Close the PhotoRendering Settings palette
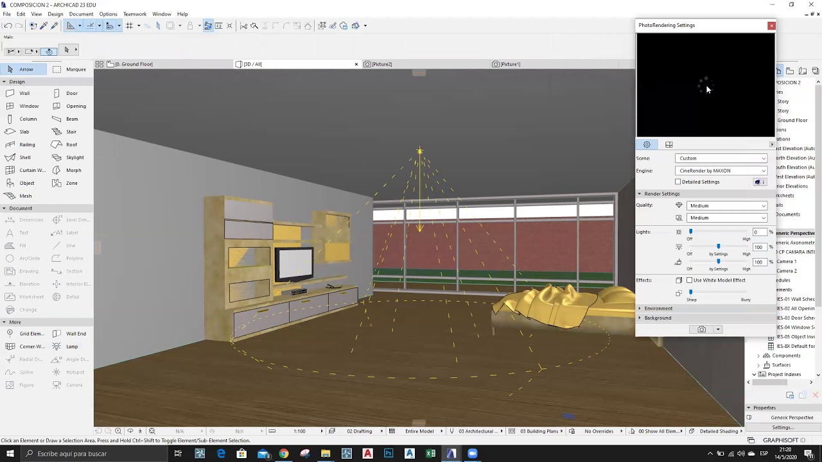The height and width of the screenshot is (462, 822). [x=771, y=26]
